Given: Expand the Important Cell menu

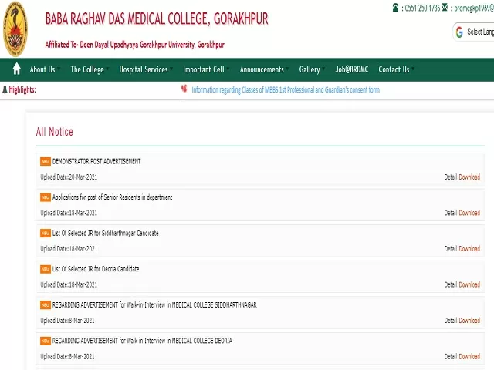Looking at the screenshot, I should click(206, 69).
